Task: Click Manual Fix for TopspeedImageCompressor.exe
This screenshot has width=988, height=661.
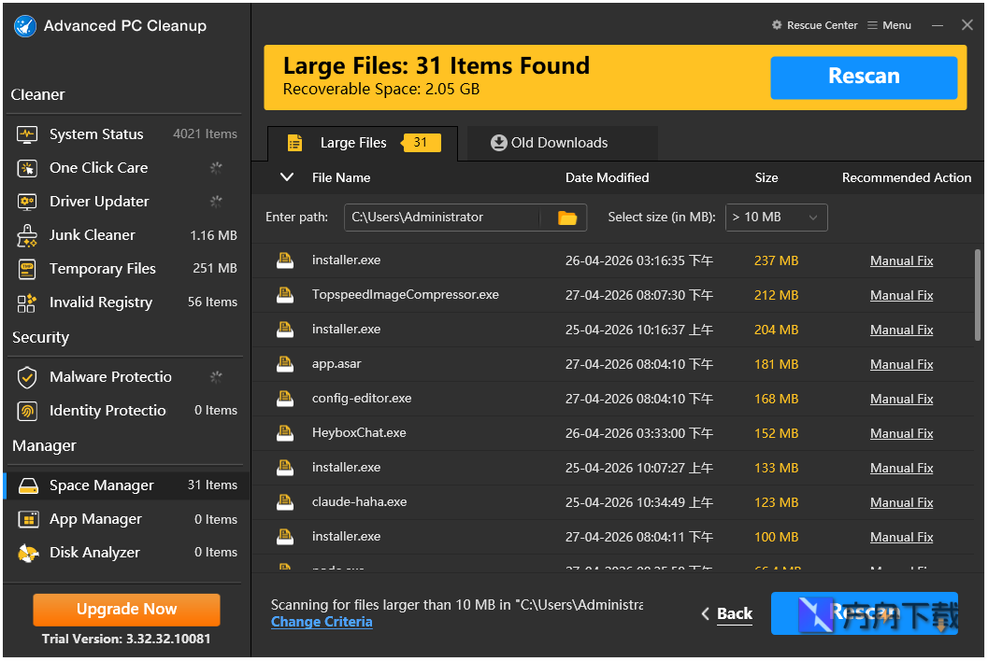Action: (x=901, y=295)
